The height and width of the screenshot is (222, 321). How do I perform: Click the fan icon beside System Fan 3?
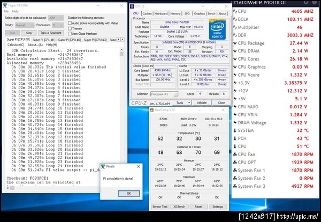pos(235,186)
